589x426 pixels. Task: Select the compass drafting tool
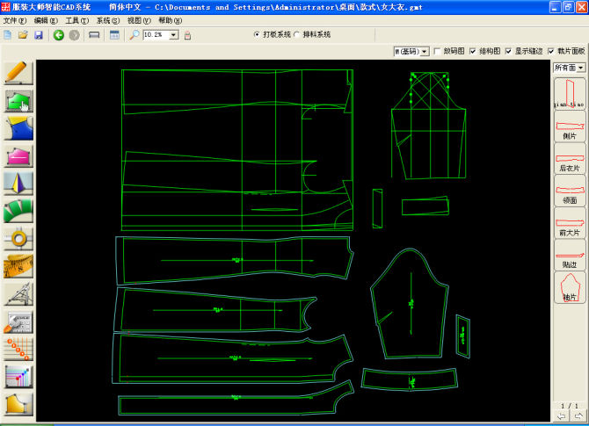point(18,293)
